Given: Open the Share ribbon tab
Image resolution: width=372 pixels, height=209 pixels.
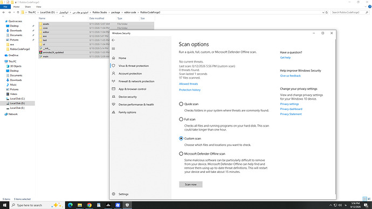Looking at the screenshot, I should coord(27,7).
